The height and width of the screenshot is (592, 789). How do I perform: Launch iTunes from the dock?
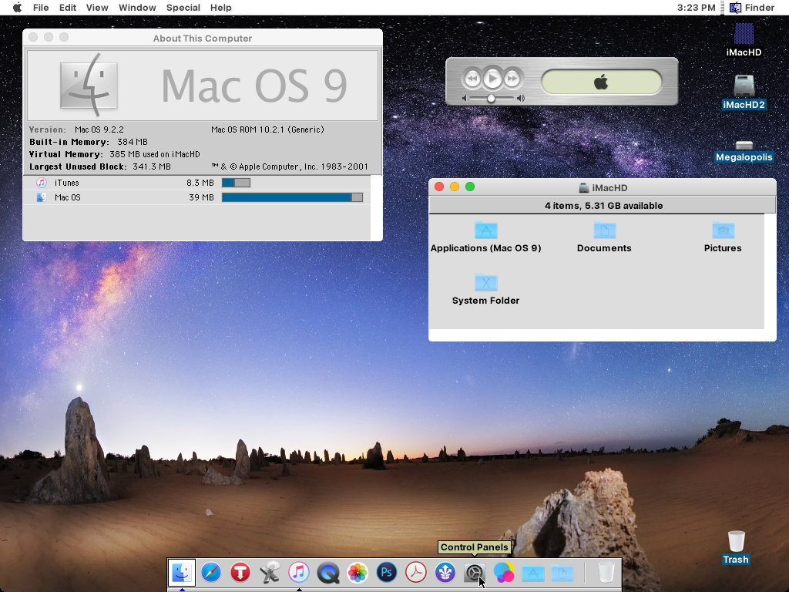click(x=299, y=573)
